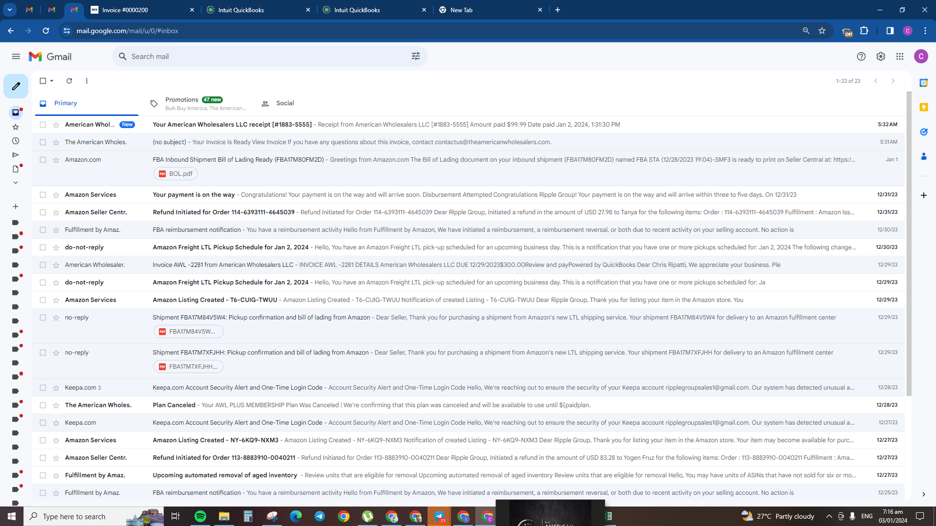This screenshot has width=936, height=526.
Task: Reload the Gmail page
Action: pyautogui.click(x=46, y=31)
